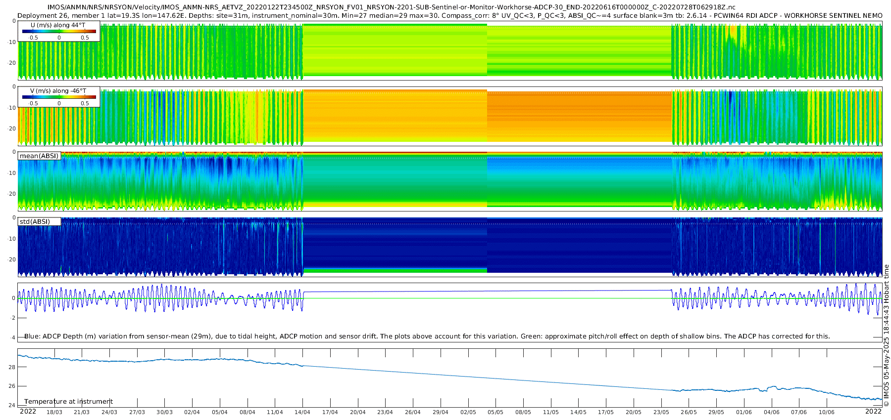Select the 02/05 date tick
Image resolution: width=891 pixels, height=420 pixels.
[x=468, y=412]
